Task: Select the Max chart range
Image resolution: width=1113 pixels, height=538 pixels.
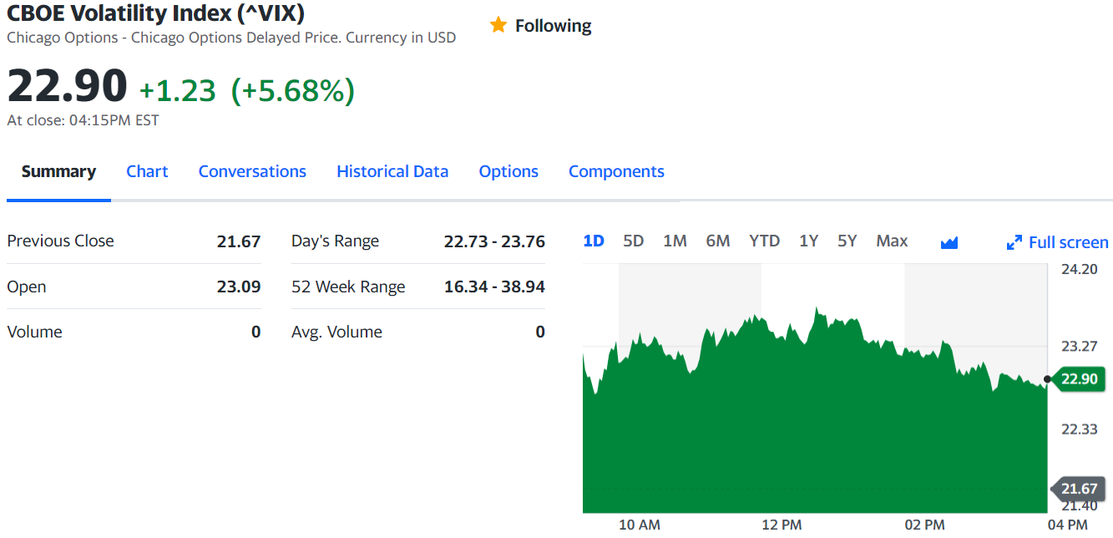Action: tap(892, 241)
